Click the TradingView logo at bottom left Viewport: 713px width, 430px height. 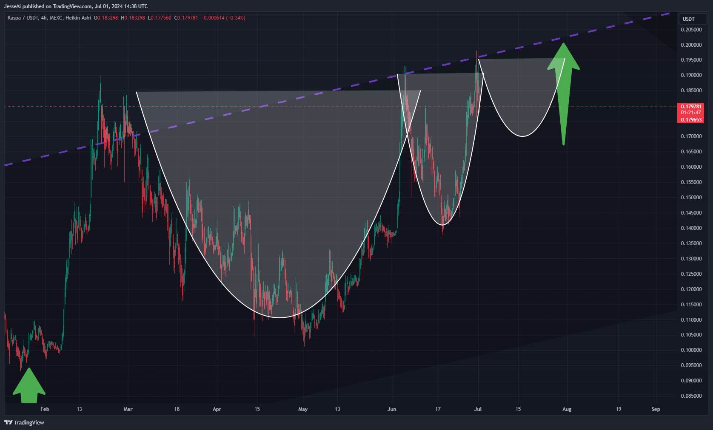[24, 422]
